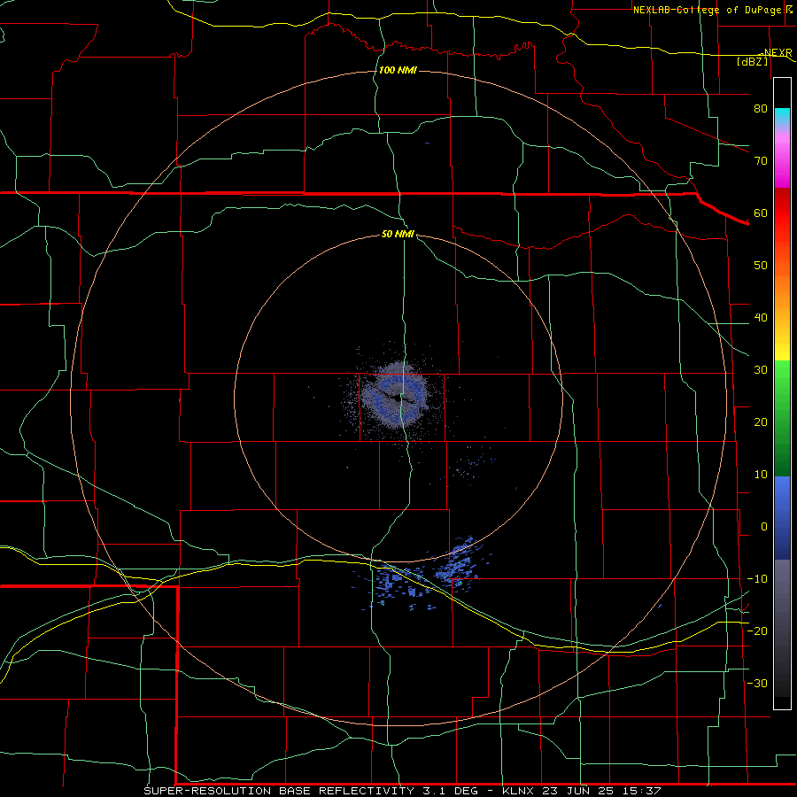Click the SUPER-RESOLUTION BASE REFLECTIVITY caption text

(x=278, y=791)
